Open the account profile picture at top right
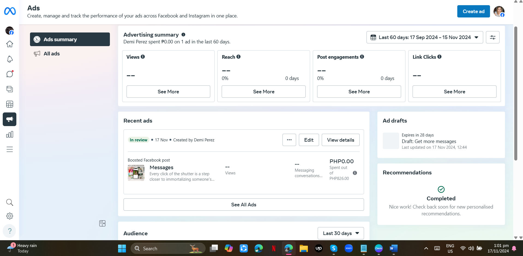 [x=499, y=11]
